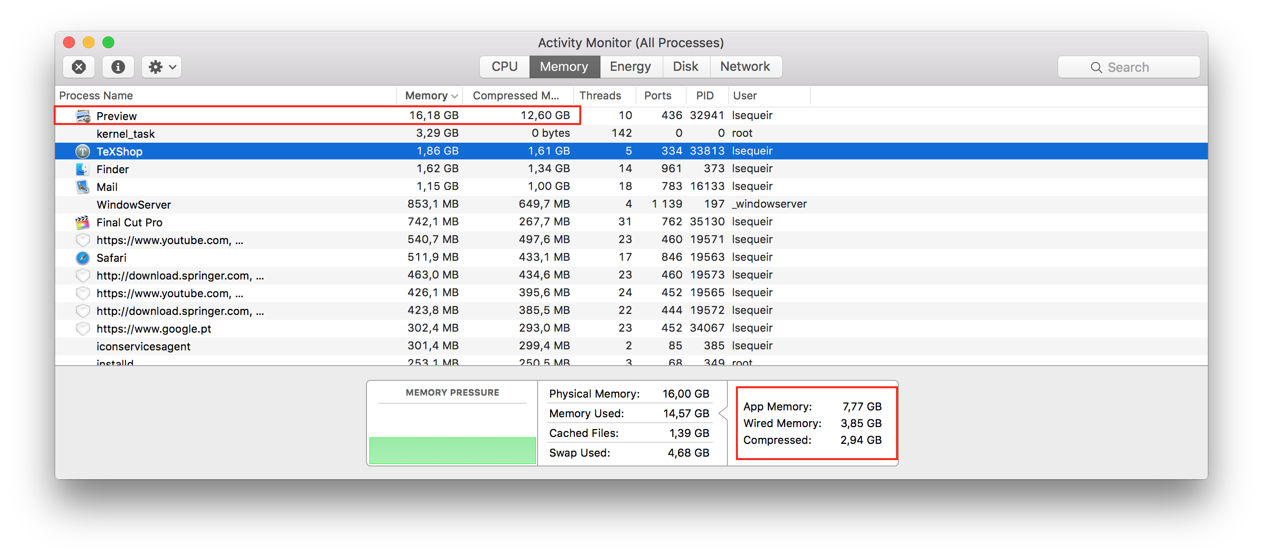Switch to the Energy tab
1263x558 pixels.
(x=630, y=67)
